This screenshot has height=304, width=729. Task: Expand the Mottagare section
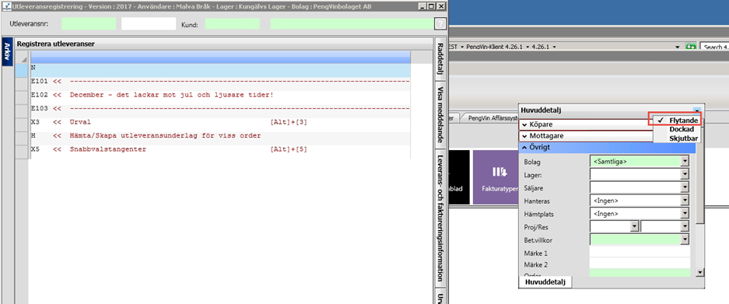pyautogui.click(x=585, y=136)
